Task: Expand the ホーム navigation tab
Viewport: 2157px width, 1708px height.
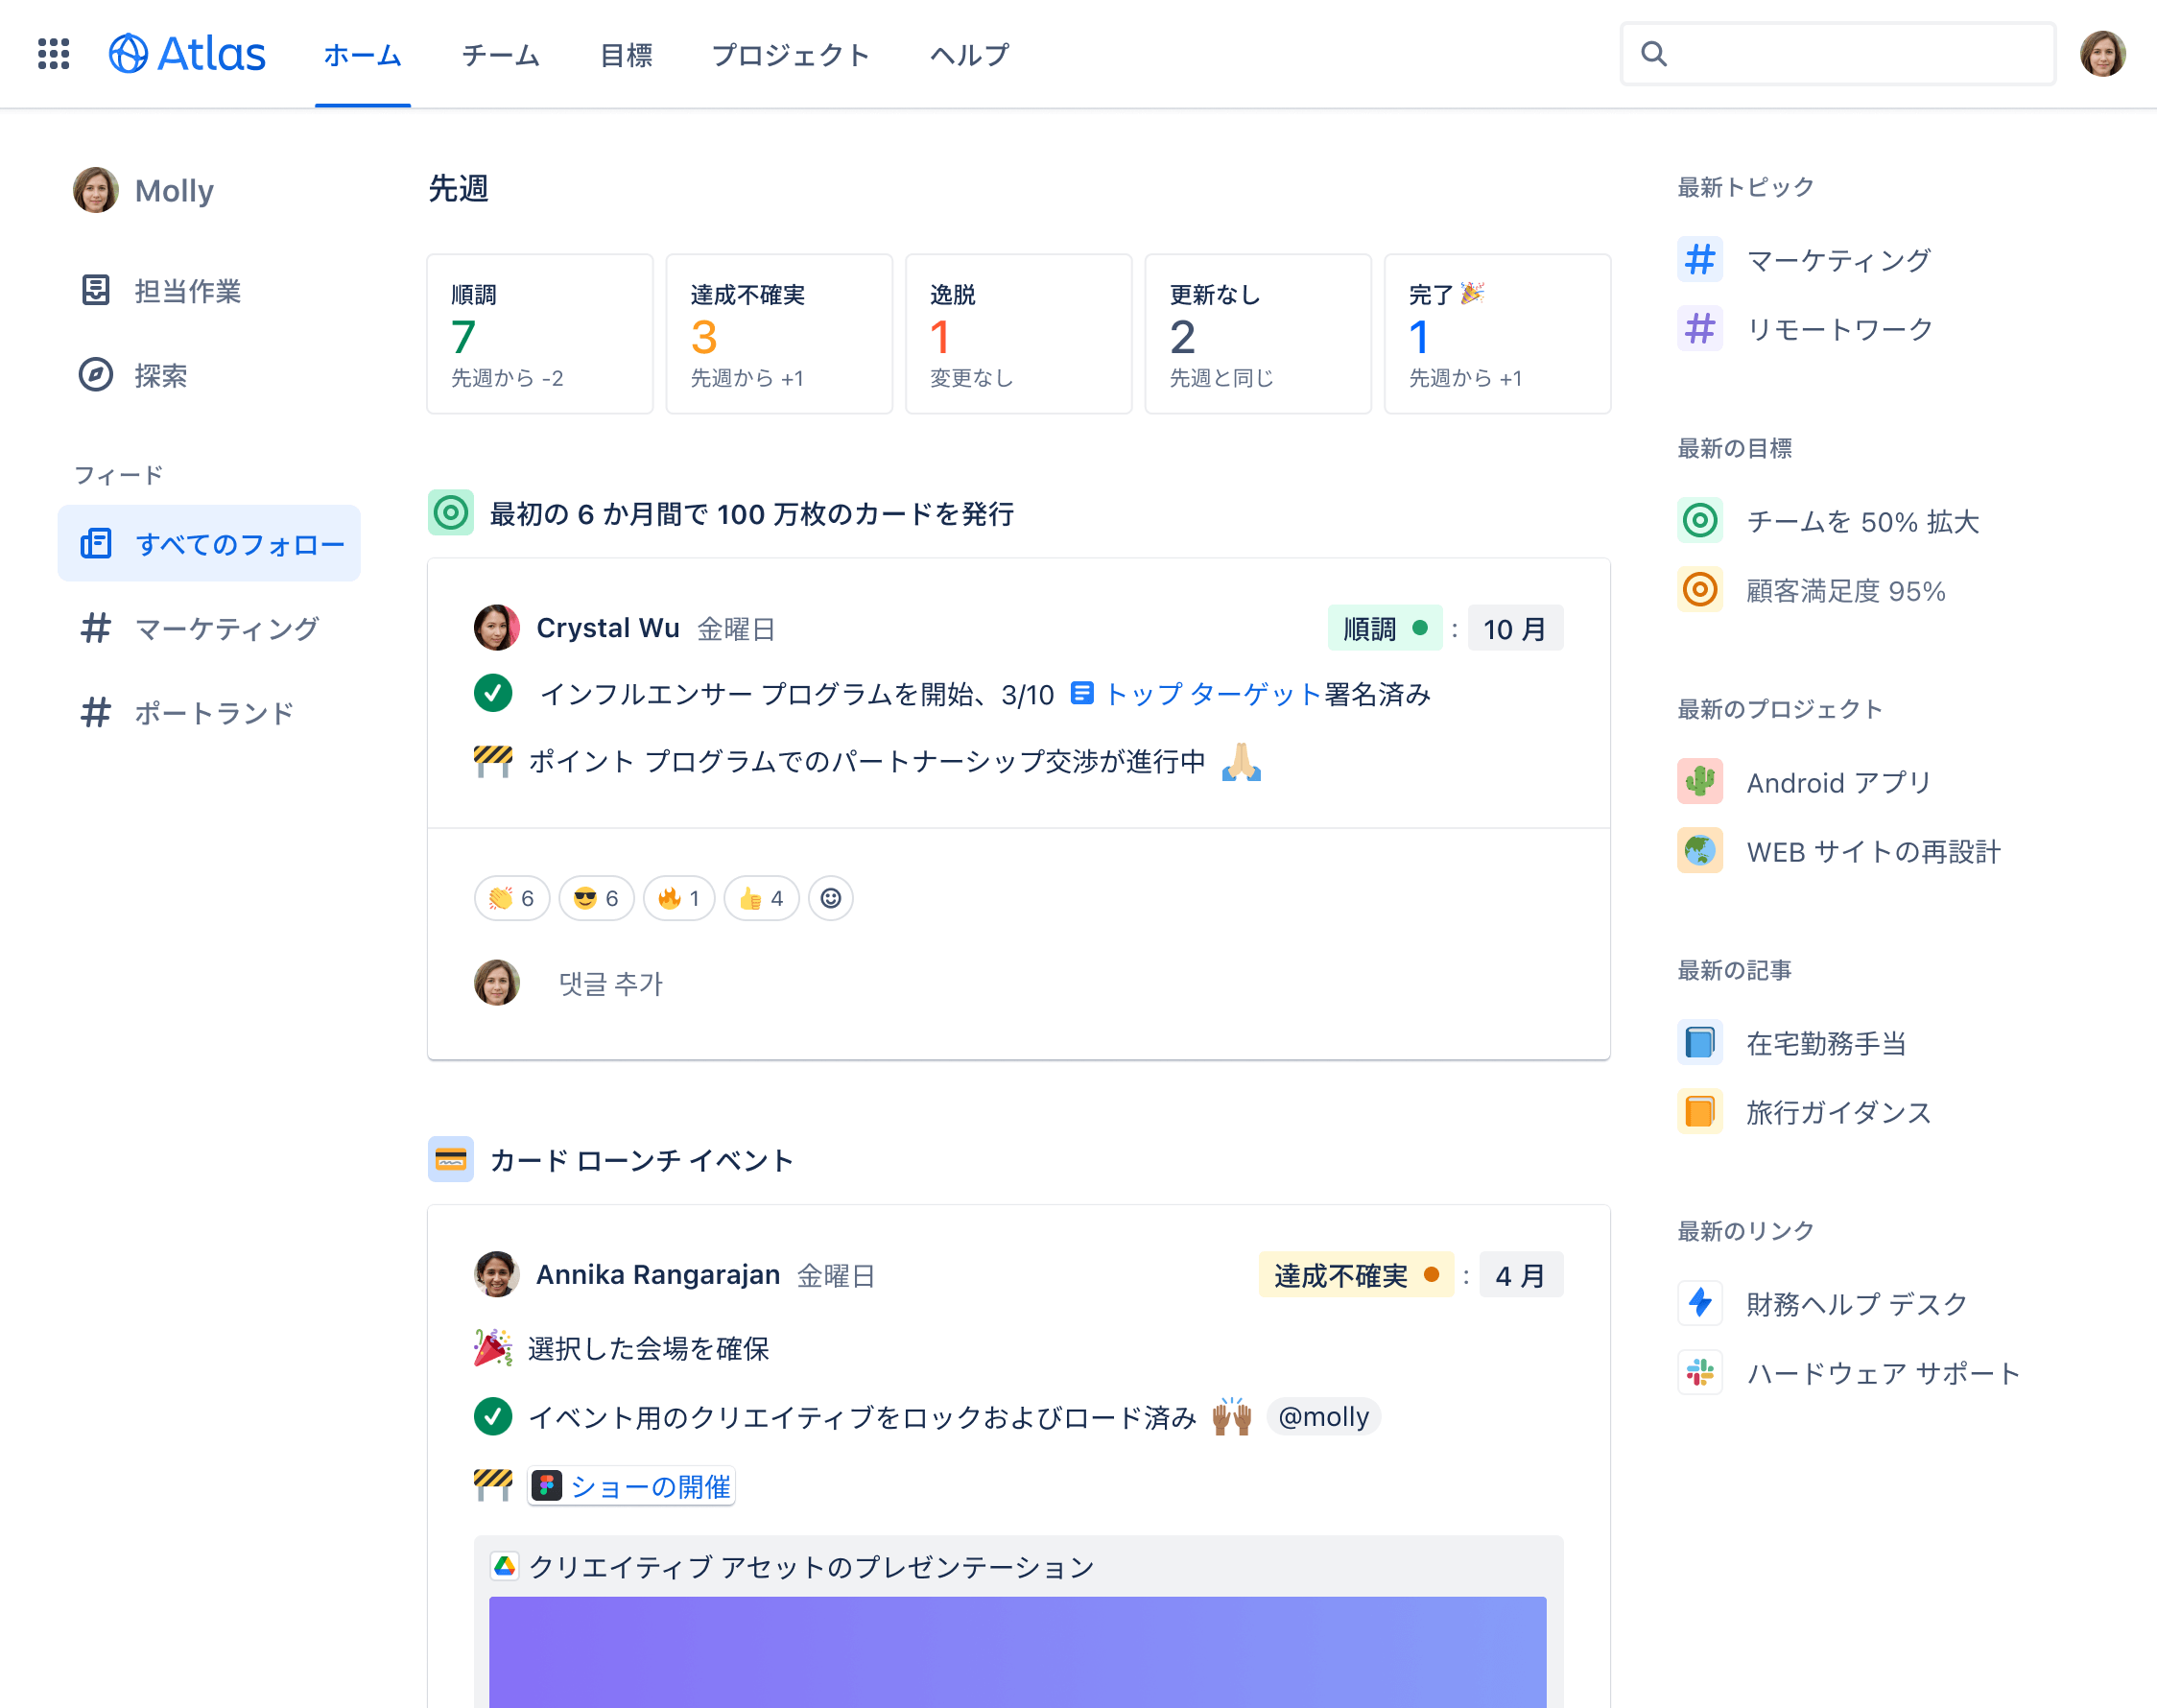Action: coord(363,53)
